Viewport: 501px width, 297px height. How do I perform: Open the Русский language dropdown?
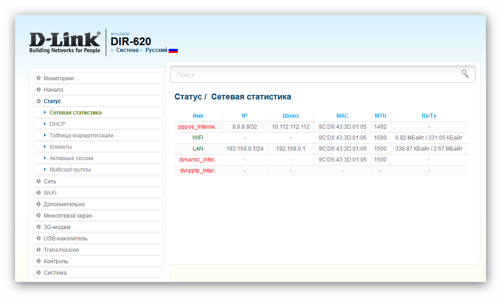[156, 50]
